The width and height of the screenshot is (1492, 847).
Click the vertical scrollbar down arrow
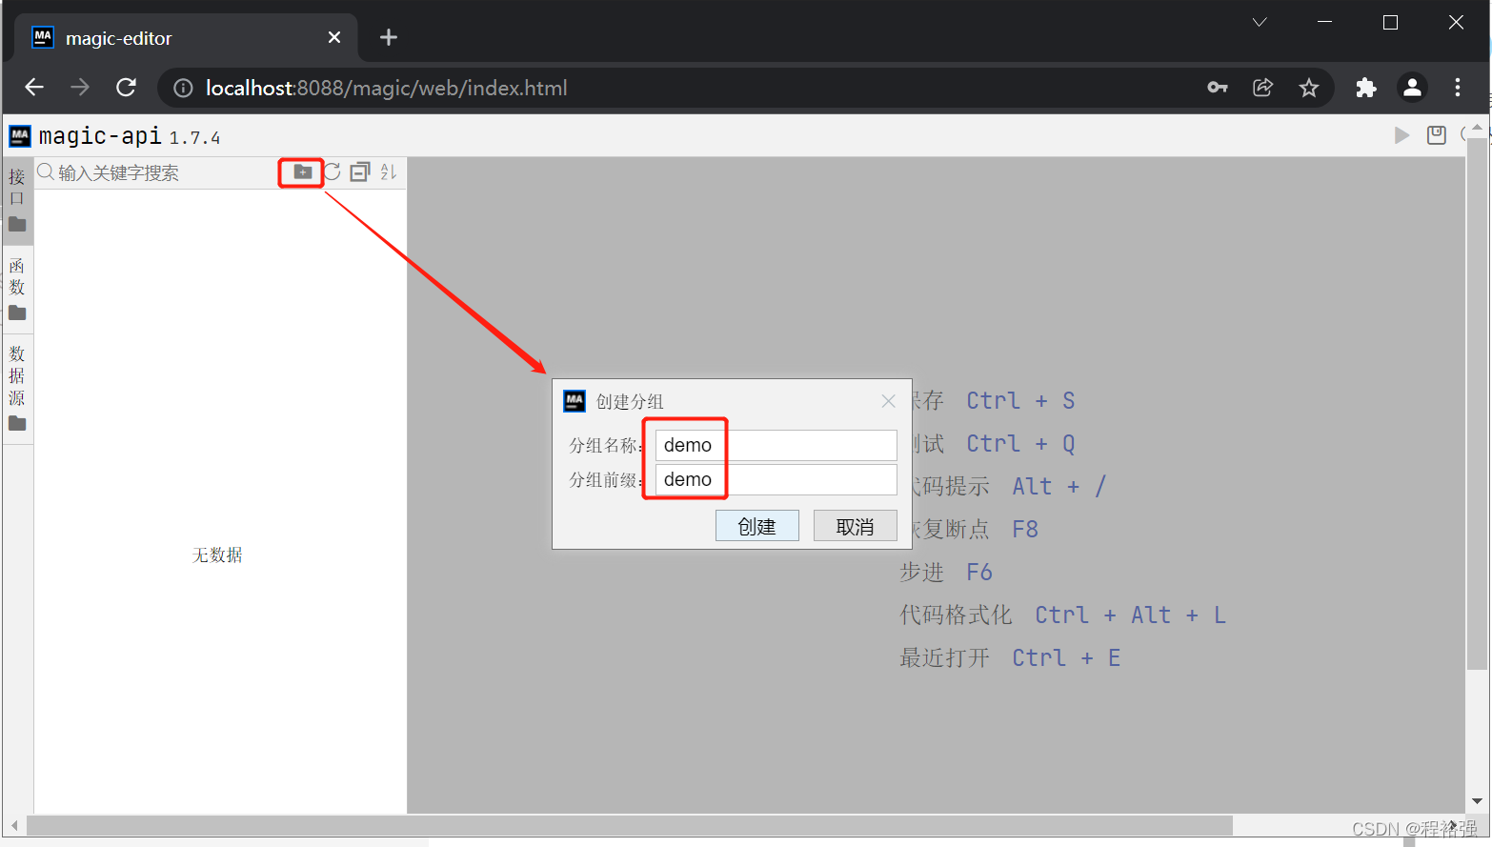[1477, 801]
